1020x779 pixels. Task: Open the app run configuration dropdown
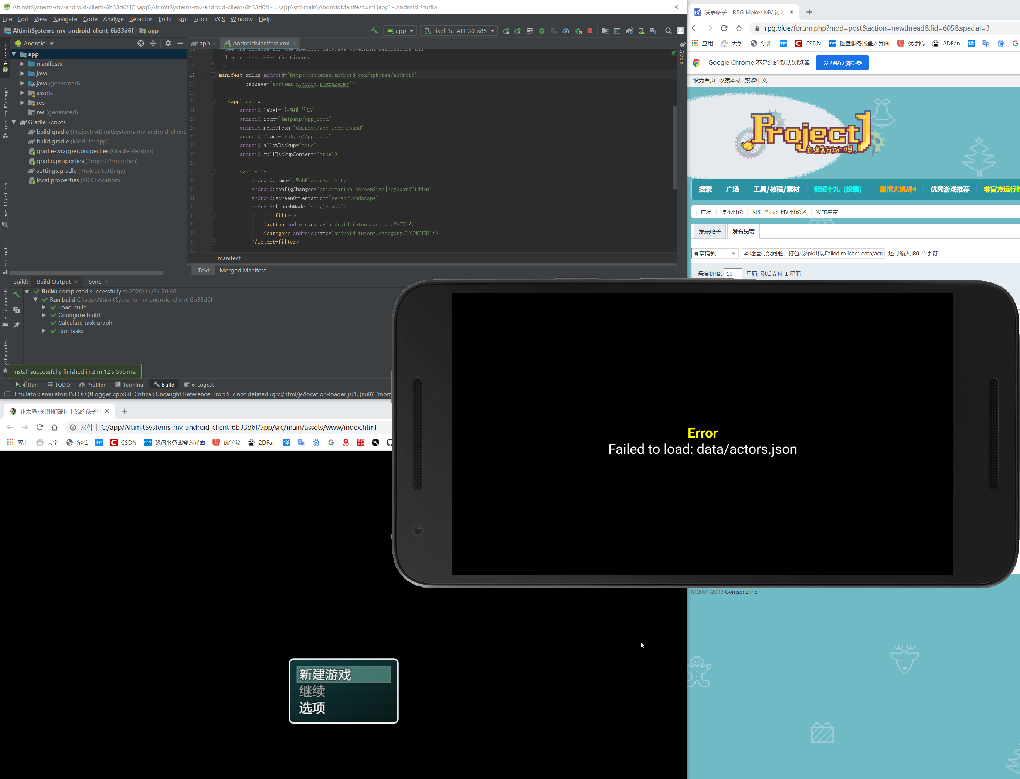[x=400, y=31]
